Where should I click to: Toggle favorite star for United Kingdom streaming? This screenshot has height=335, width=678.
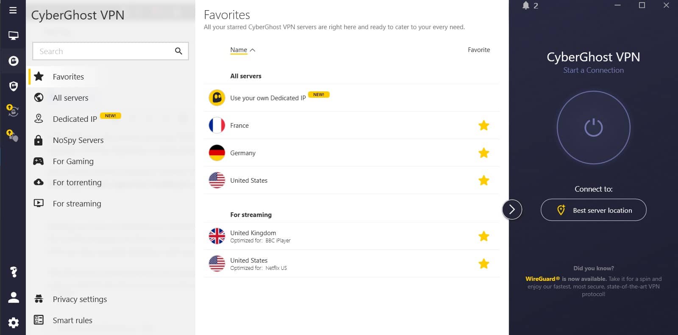pyautogui.click(x=483, y=236)
